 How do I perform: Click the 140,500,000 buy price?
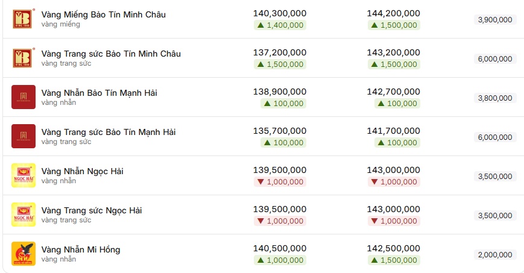280,248
